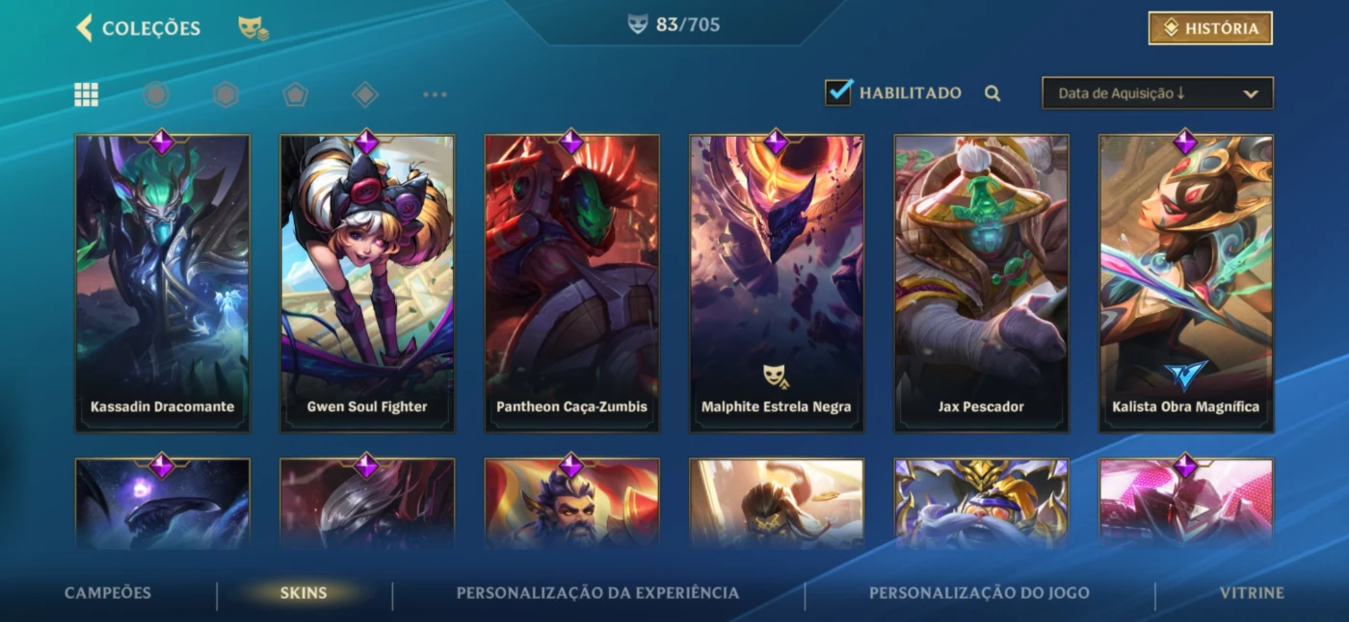
Task: Open the masks and coins icon
Action: coord(253,29)
